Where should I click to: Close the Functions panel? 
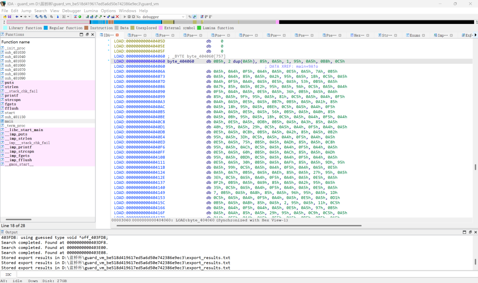[93, 35]
